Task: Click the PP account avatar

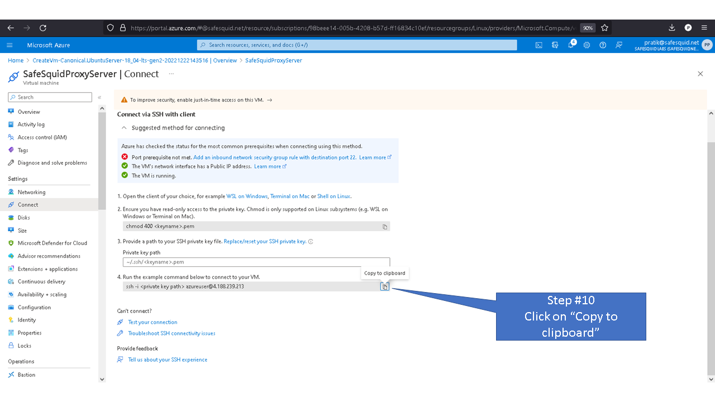Action: (707, 45)
